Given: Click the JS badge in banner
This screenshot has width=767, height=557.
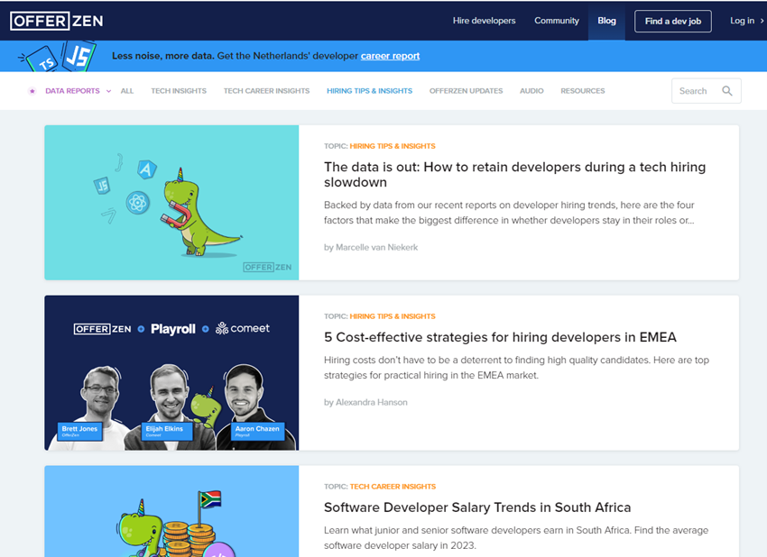Looking at the screenshot, I should click(x=81, y=55).
